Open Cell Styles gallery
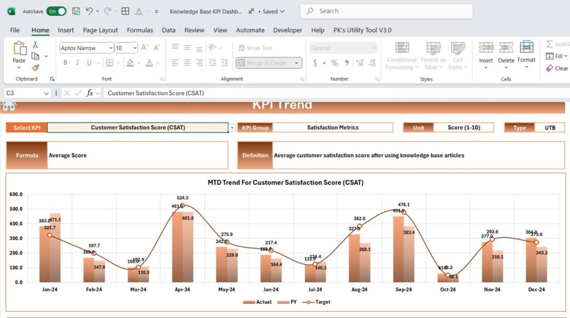This screenshot has height=318, width=570. tap(458, 56)
